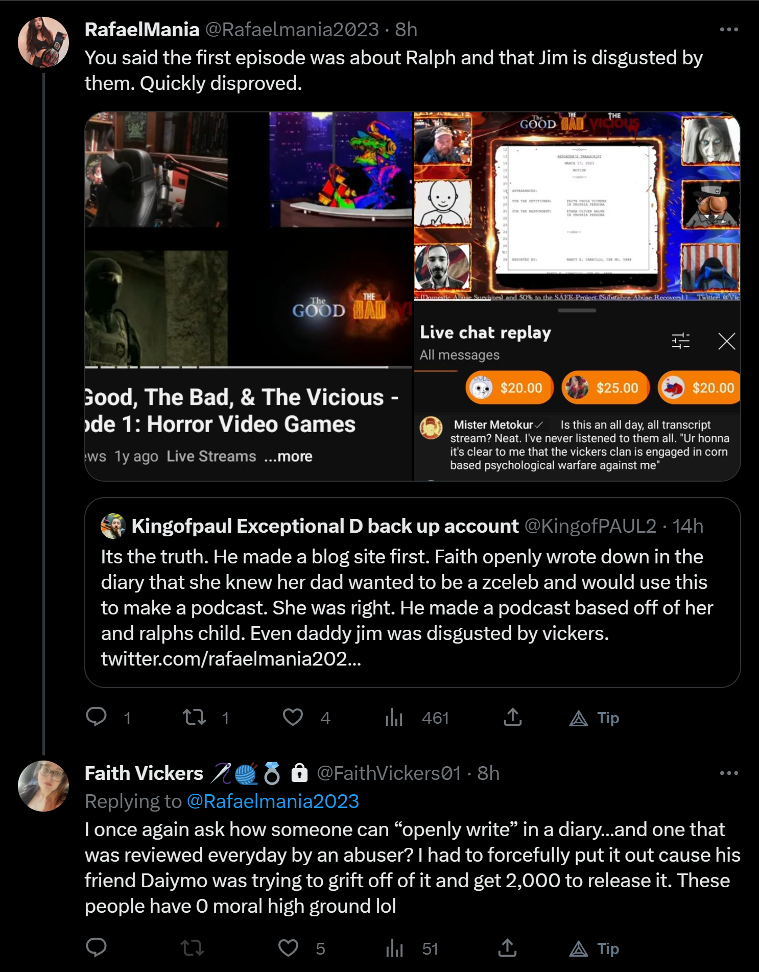The height and width of the screenshot is (972, 759).
Task: Open quoted tweet by Kingofpaul Exceptional D
Action: [413, 592]
